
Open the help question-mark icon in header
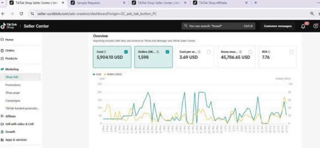(315, 26)
